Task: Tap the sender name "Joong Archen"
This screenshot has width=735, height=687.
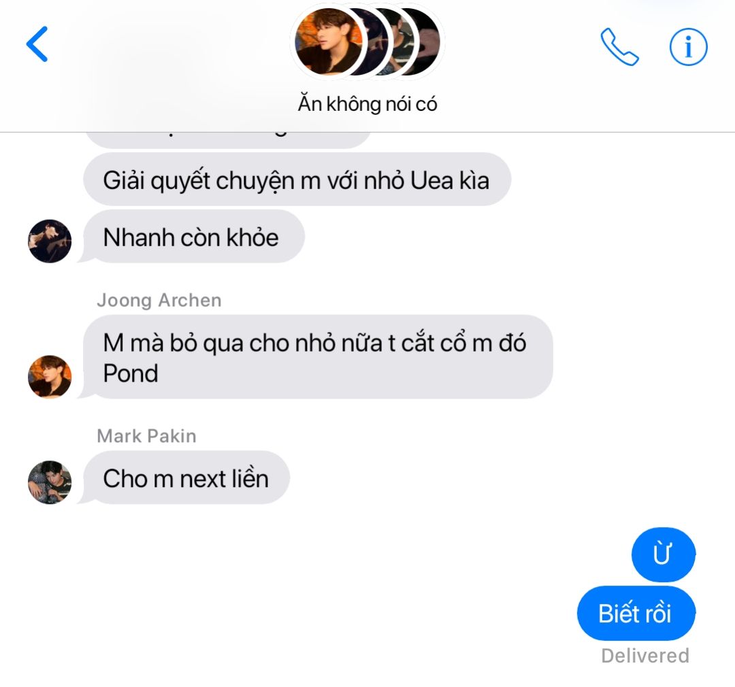Action: pyautogui.click(x=159, y=301)
